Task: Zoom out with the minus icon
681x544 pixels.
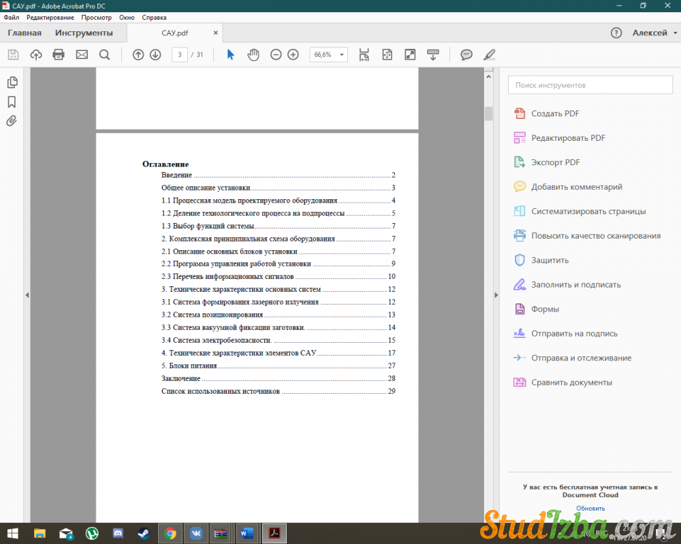Action: pyautogui.click(x=276, y=54)
